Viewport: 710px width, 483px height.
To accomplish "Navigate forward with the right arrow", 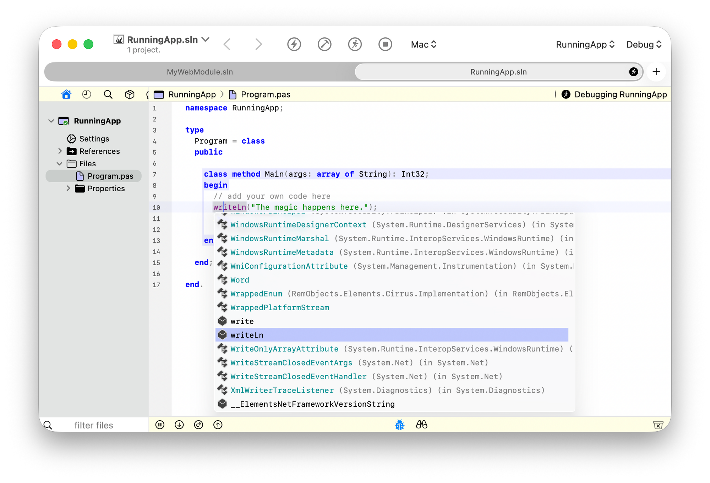I will pos(258,44).
